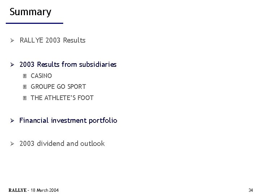
Task: Click the arrow bullet beside RALLYE 2003 Results
Action: 12,40
